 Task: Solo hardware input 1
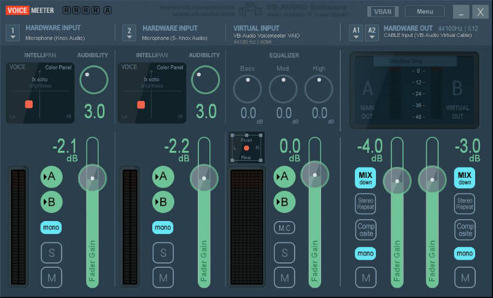point(52,253)
